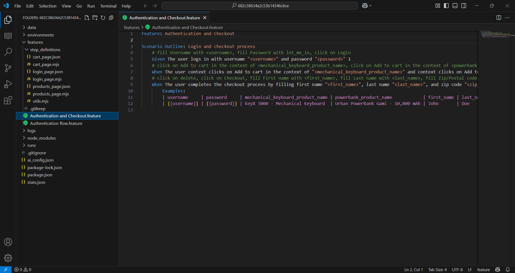Image resolution: width=515 pixels, height=273 pixels.
Task: Toggle the secondary side bar visibility
Action: pos(464,6)
